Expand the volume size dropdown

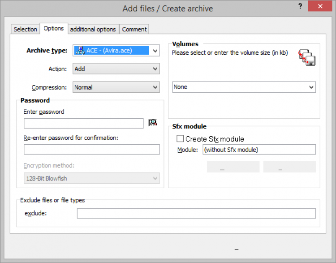[x=311, y=87]
